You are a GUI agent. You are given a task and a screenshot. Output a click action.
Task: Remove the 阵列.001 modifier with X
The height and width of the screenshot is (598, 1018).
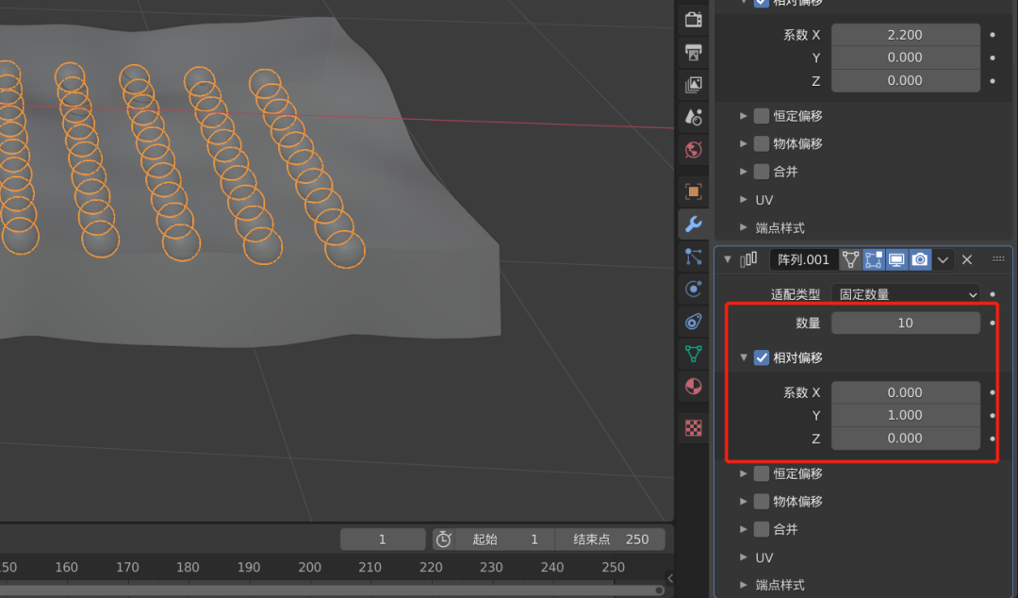pos(967,260)
